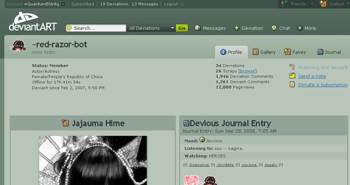The image size is (350, 185).
Task: Click the Friends status icon
Action: click(x=284, y=3)
